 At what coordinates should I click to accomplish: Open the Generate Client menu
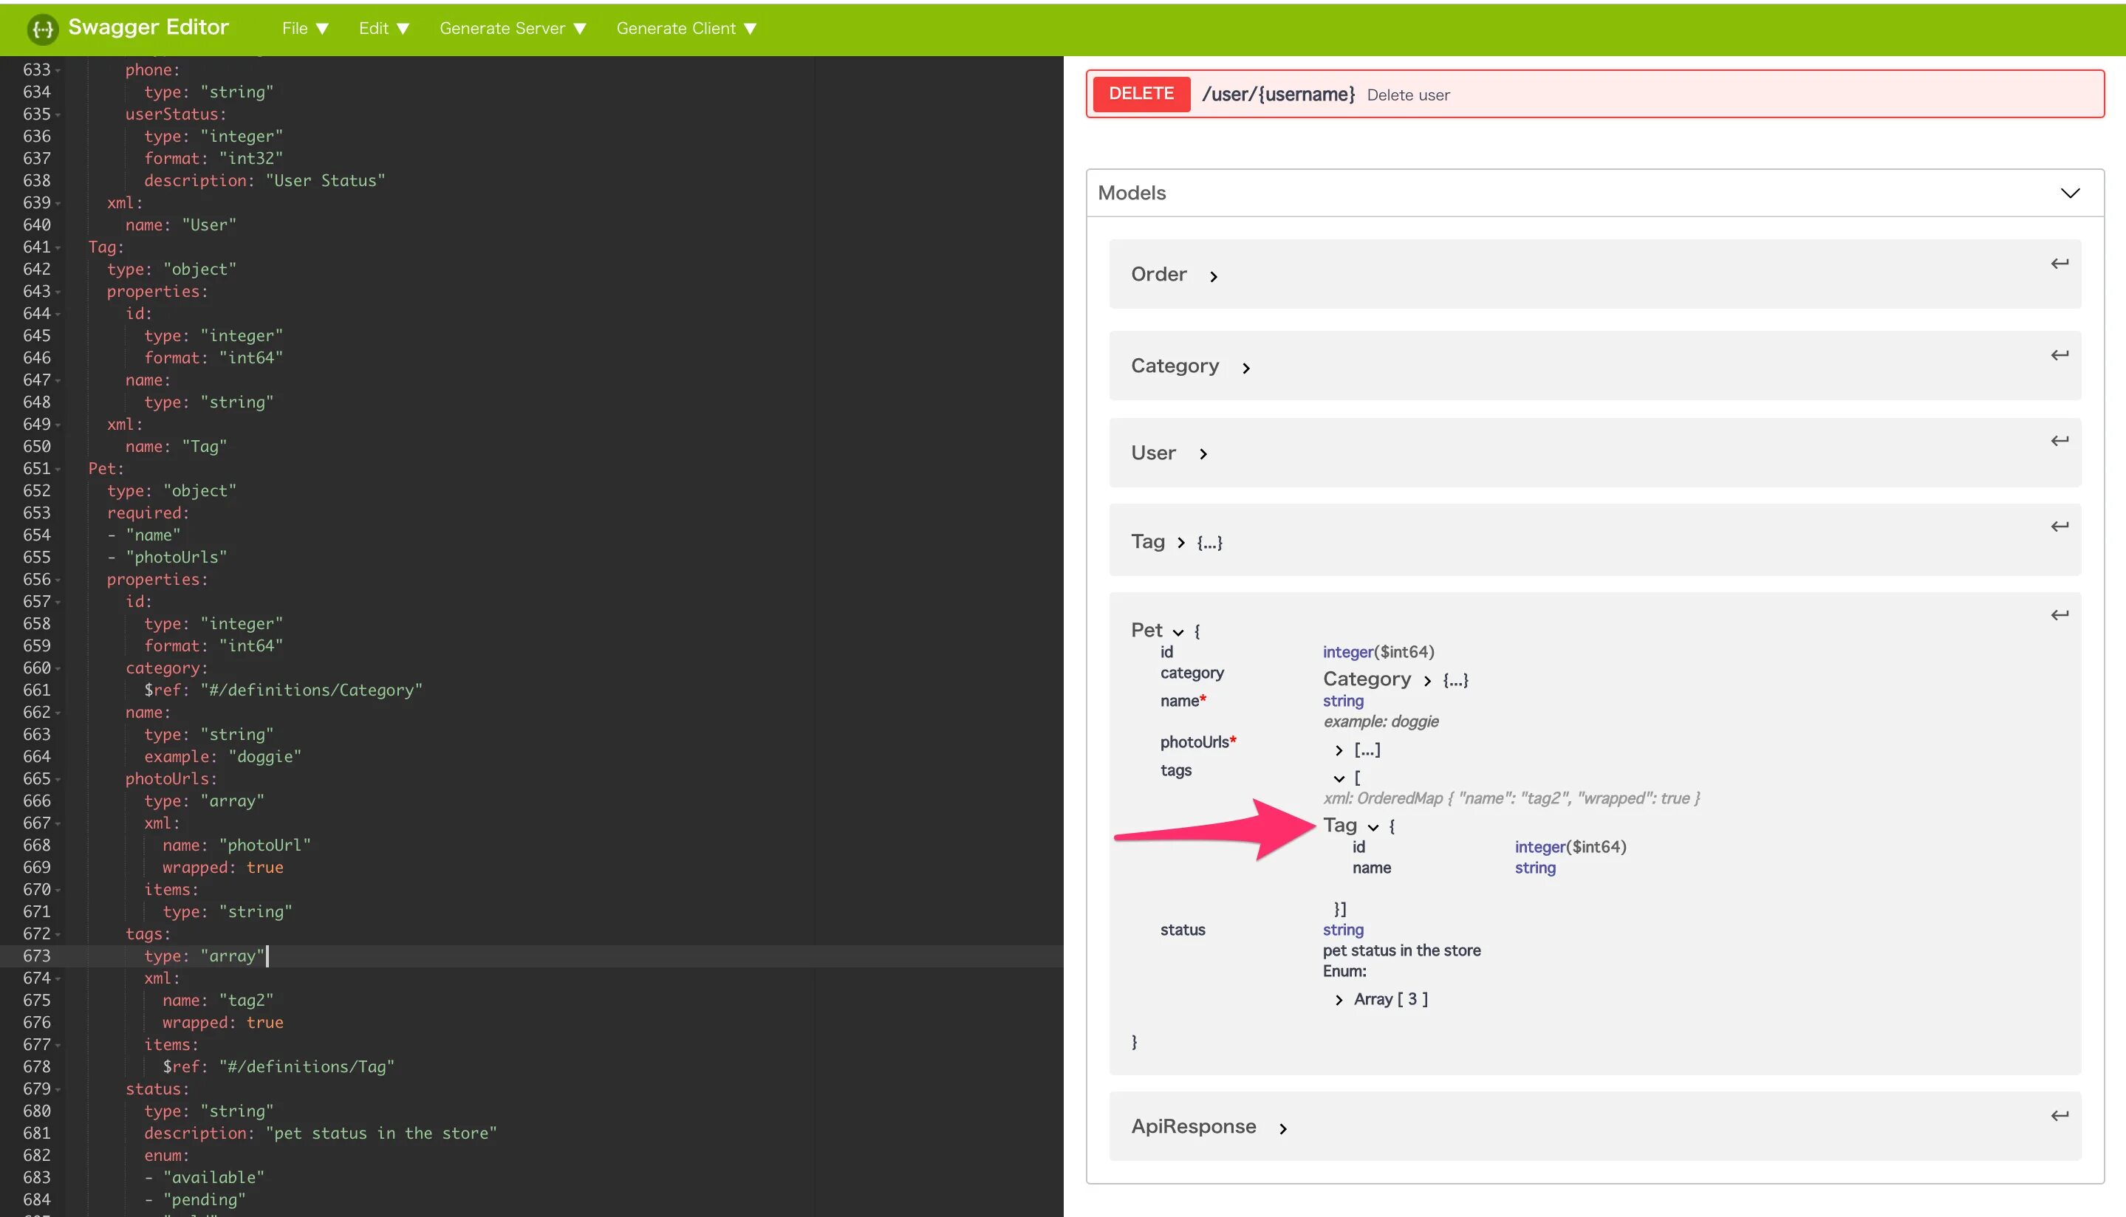click(686, 28)
